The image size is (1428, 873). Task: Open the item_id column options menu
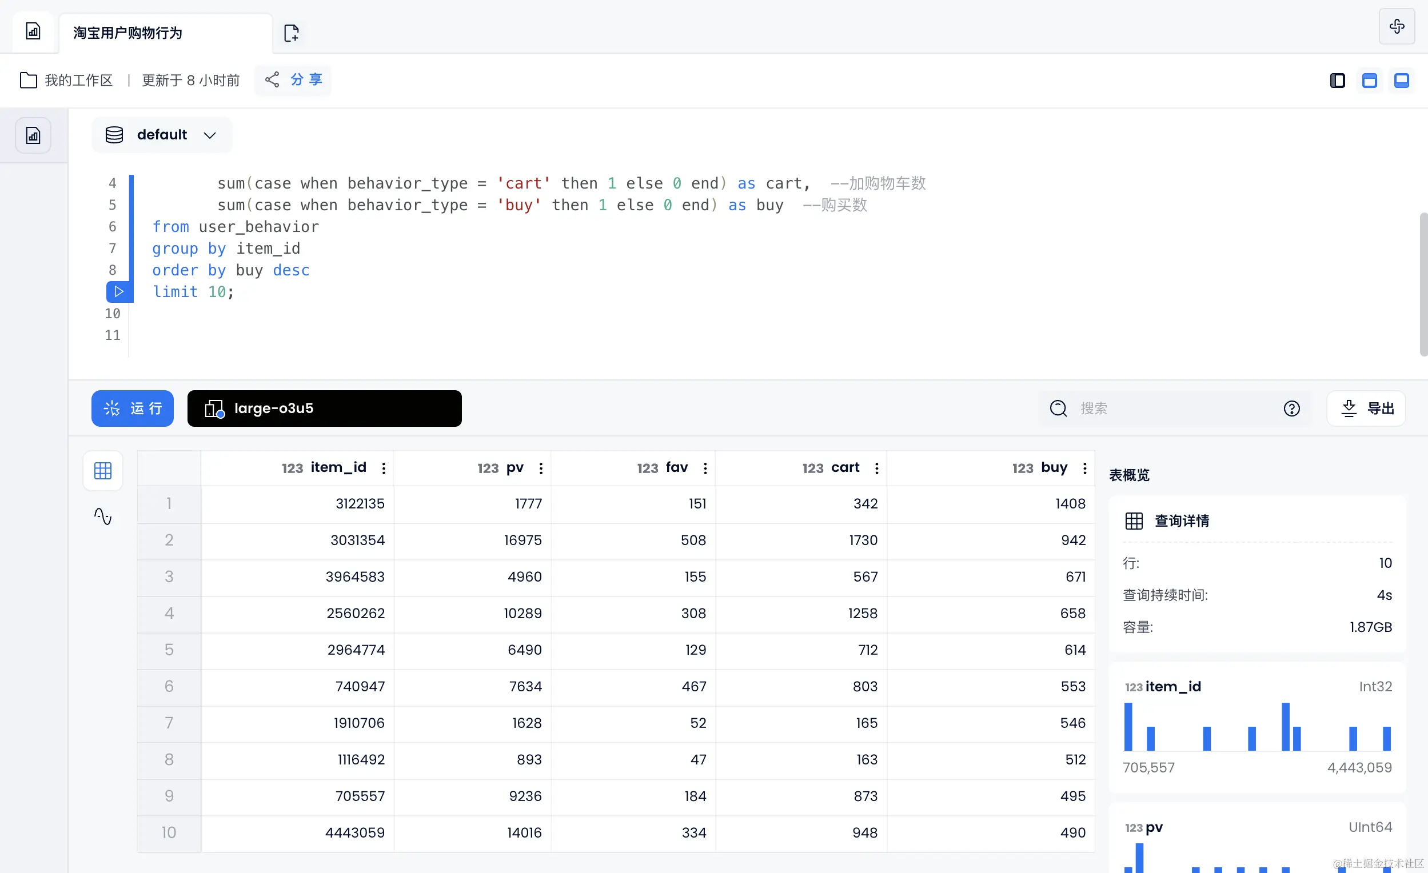tap(384, 468)
